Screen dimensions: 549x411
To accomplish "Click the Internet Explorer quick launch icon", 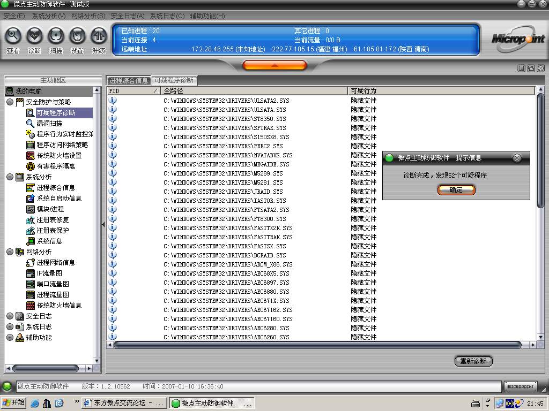I will pos(35,403).
